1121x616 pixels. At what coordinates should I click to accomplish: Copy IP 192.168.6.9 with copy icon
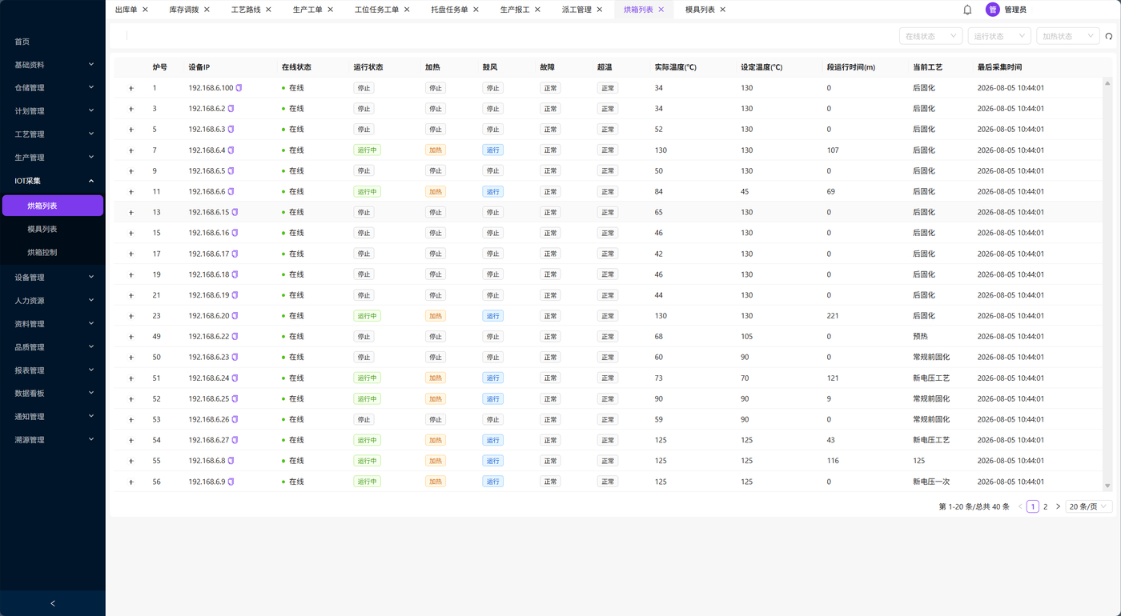(231, 482)
